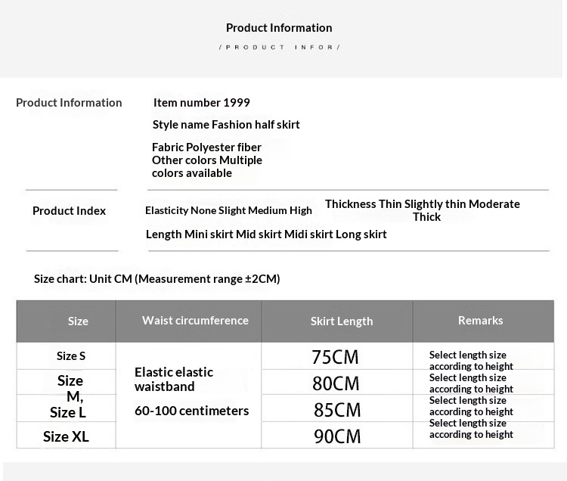Click the Style name Fashion half skirt line
This screenshot has height=481, width=567.
pos(226,125)
